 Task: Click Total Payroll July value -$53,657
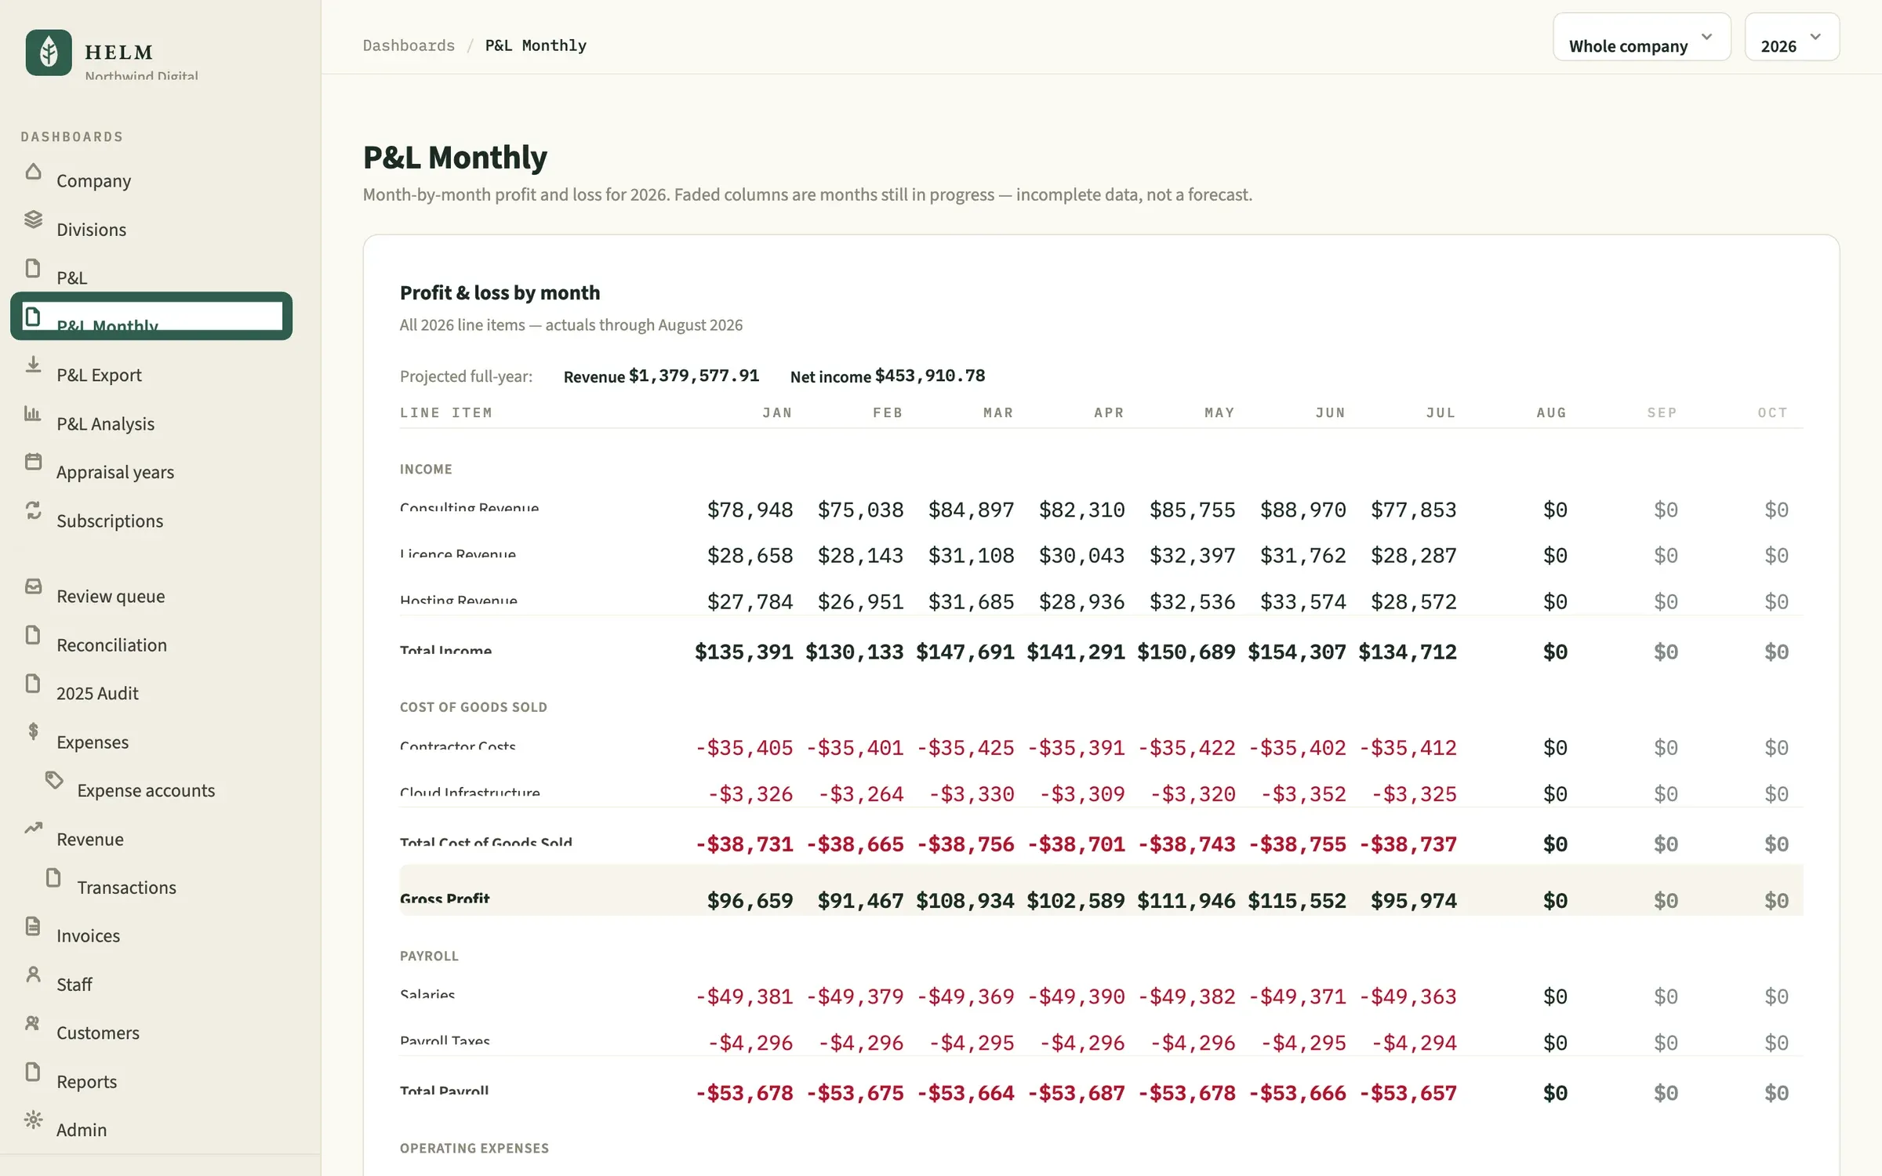click(1408, 1093)
